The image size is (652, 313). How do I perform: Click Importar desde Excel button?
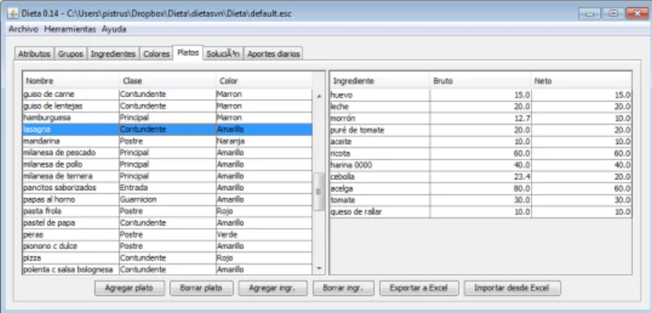512,288
